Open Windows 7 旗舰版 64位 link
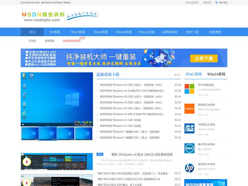 130,132
